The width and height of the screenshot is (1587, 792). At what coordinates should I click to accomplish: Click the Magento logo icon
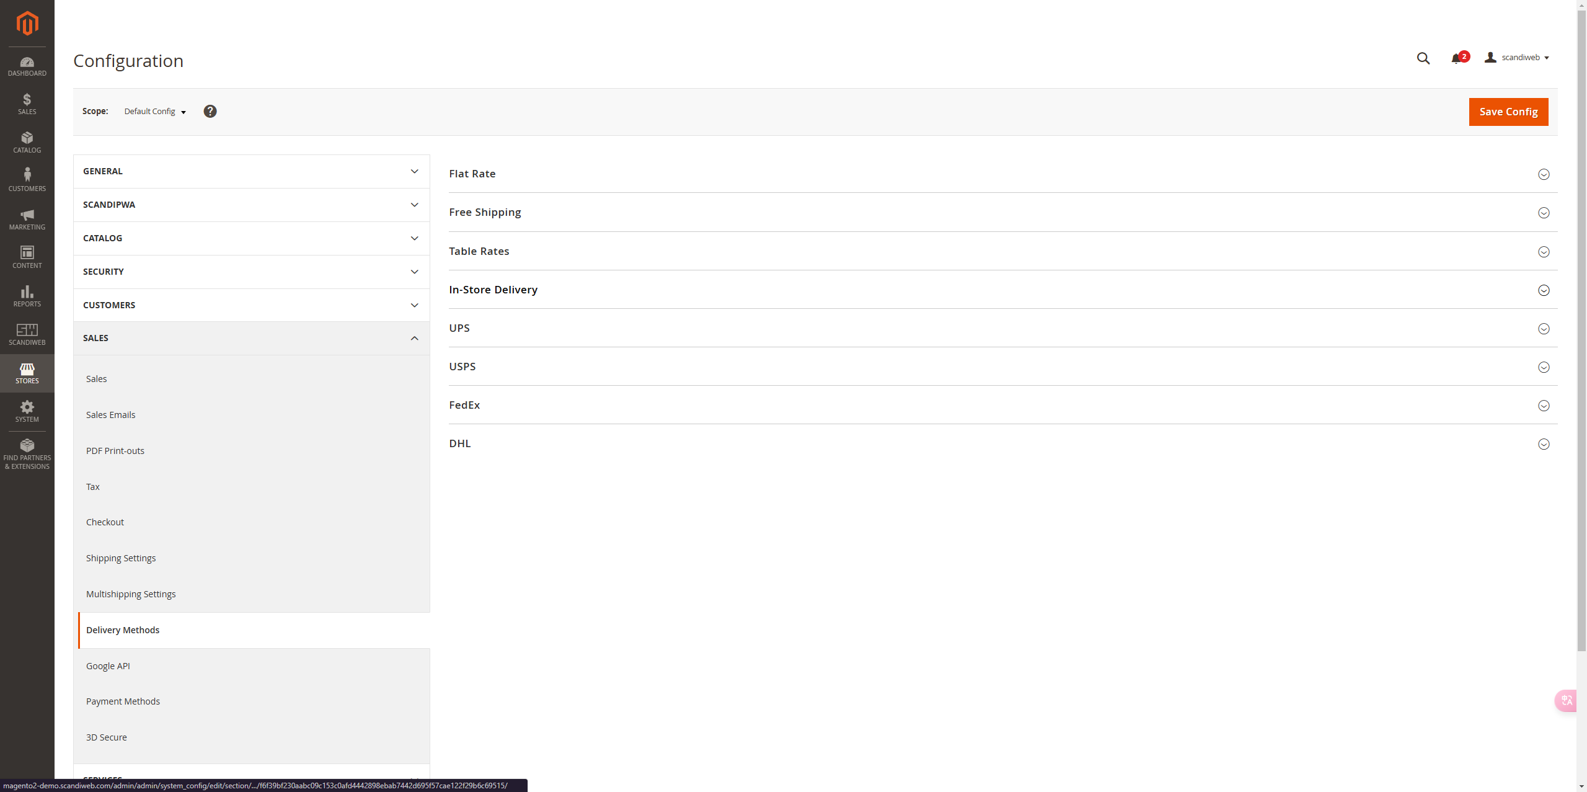click(27, 24)
